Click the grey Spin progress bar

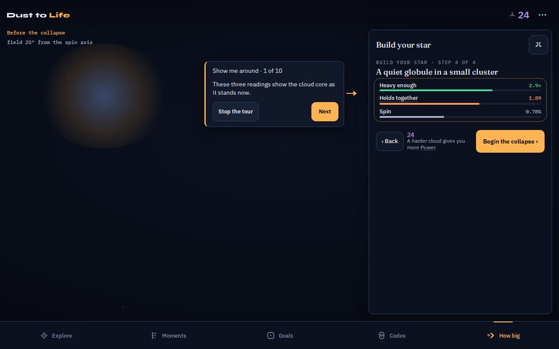[460, 117]
